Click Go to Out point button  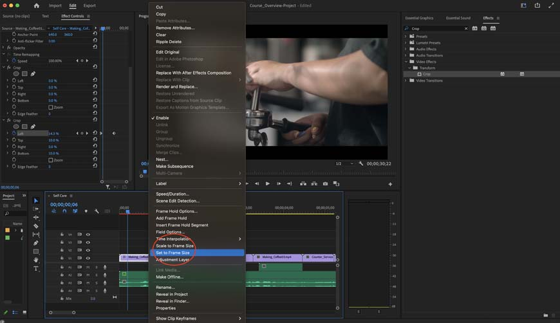[289, 184]
